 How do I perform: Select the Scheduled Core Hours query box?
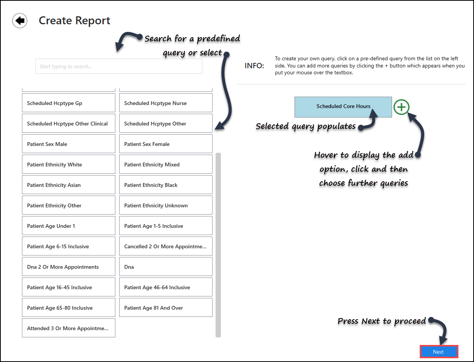[x=343, y=107]
